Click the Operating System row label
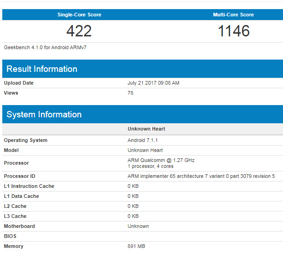 click(x=25, y=140)
